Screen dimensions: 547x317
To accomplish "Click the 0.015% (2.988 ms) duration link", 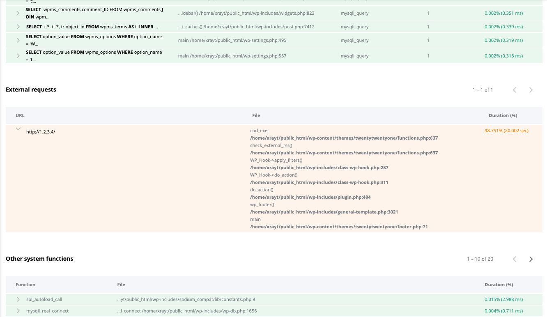I will click(503, 299).
